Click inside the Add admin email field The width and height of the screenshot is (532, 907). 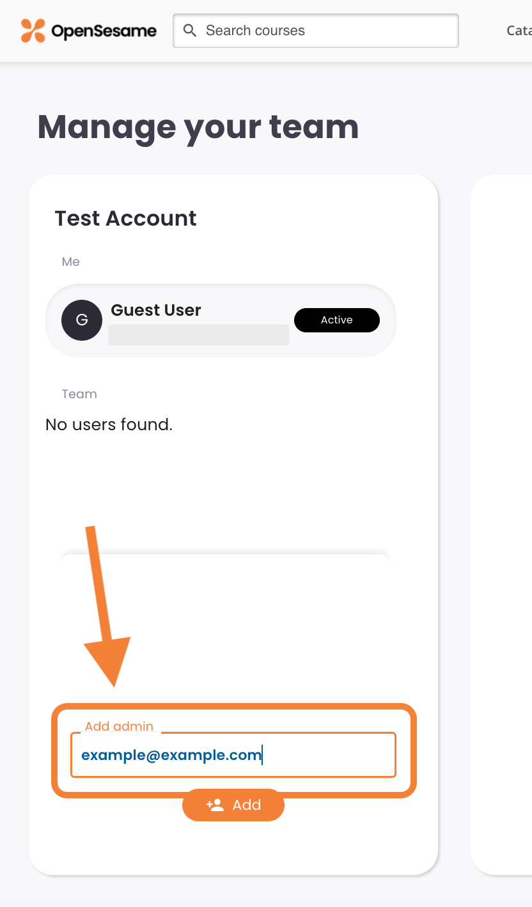(x=233, y=755)
